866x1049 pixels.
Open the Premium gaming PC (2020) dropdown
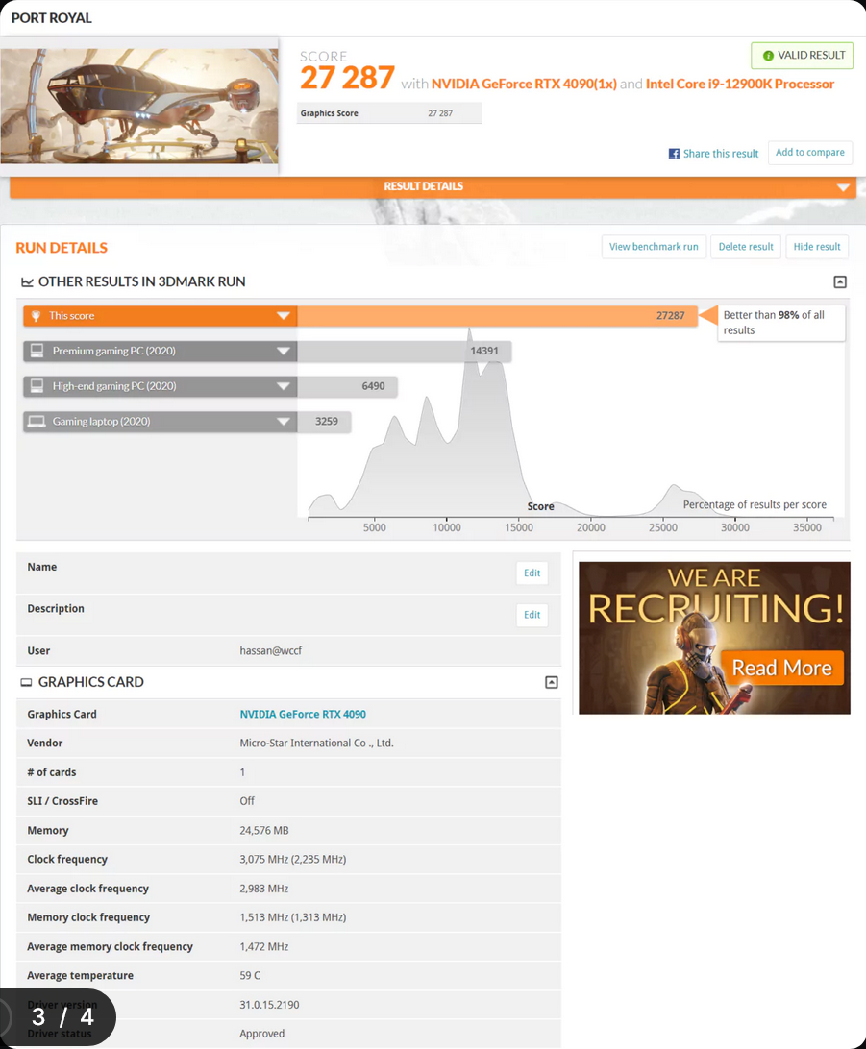tap(284, 352)
